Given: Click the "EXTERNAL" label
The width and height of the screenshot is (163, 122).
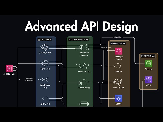Looking at the screenshot, I should pyautogui.click(x=149, y=56).
